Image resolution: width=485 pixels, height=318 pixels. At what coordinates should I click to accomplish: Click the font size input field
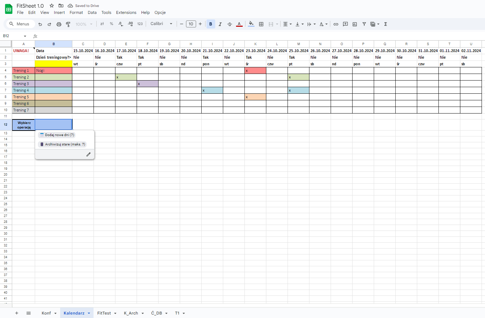(x=191, y=24)
